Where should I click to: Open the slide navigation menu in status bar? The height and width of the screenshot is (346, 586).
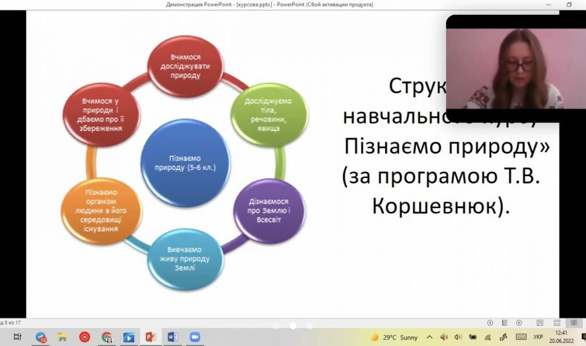(x=504, y=323)
